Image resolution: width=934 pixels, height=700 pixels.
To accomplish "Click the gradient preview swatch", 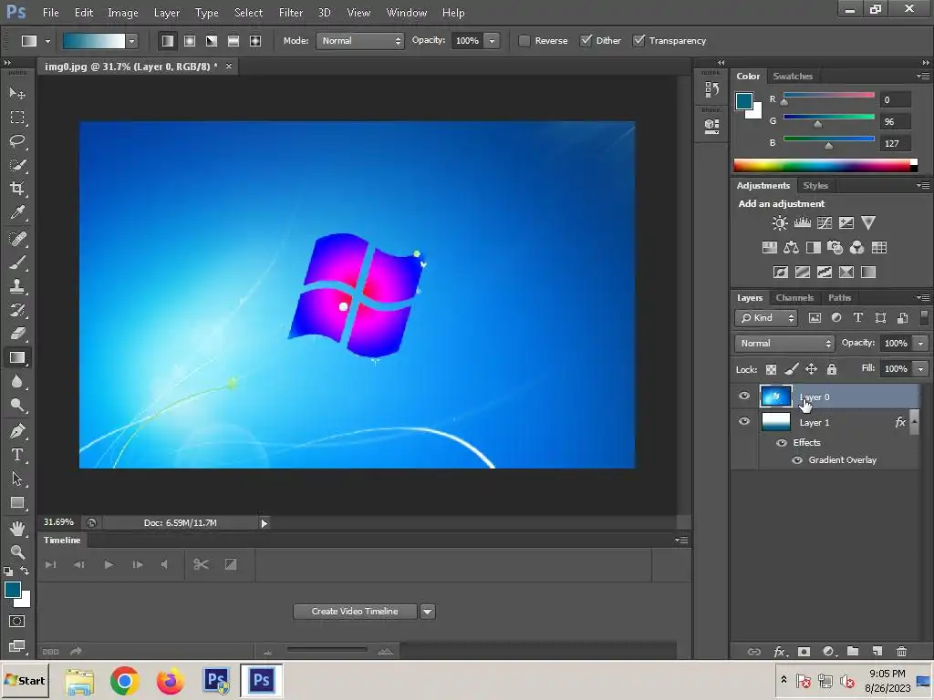I will 94,41.
